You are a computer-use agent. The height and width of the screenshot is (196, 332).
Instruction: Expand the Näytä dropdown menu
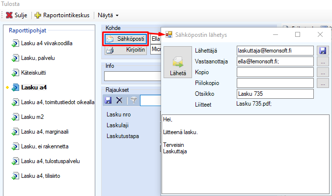coord(108,15)
